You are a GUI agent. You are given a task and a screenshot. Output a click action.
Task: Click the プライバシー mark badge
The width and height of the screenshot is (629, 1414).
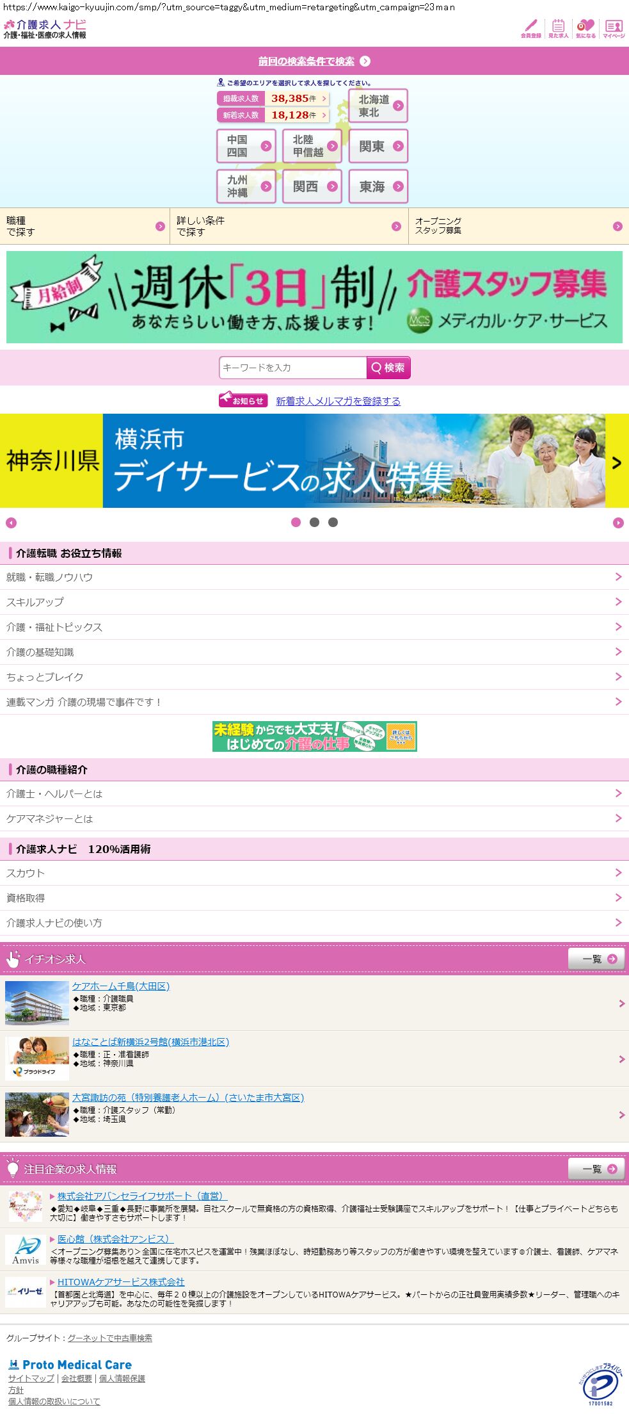pyautogui.click(x=601, y=1384)
